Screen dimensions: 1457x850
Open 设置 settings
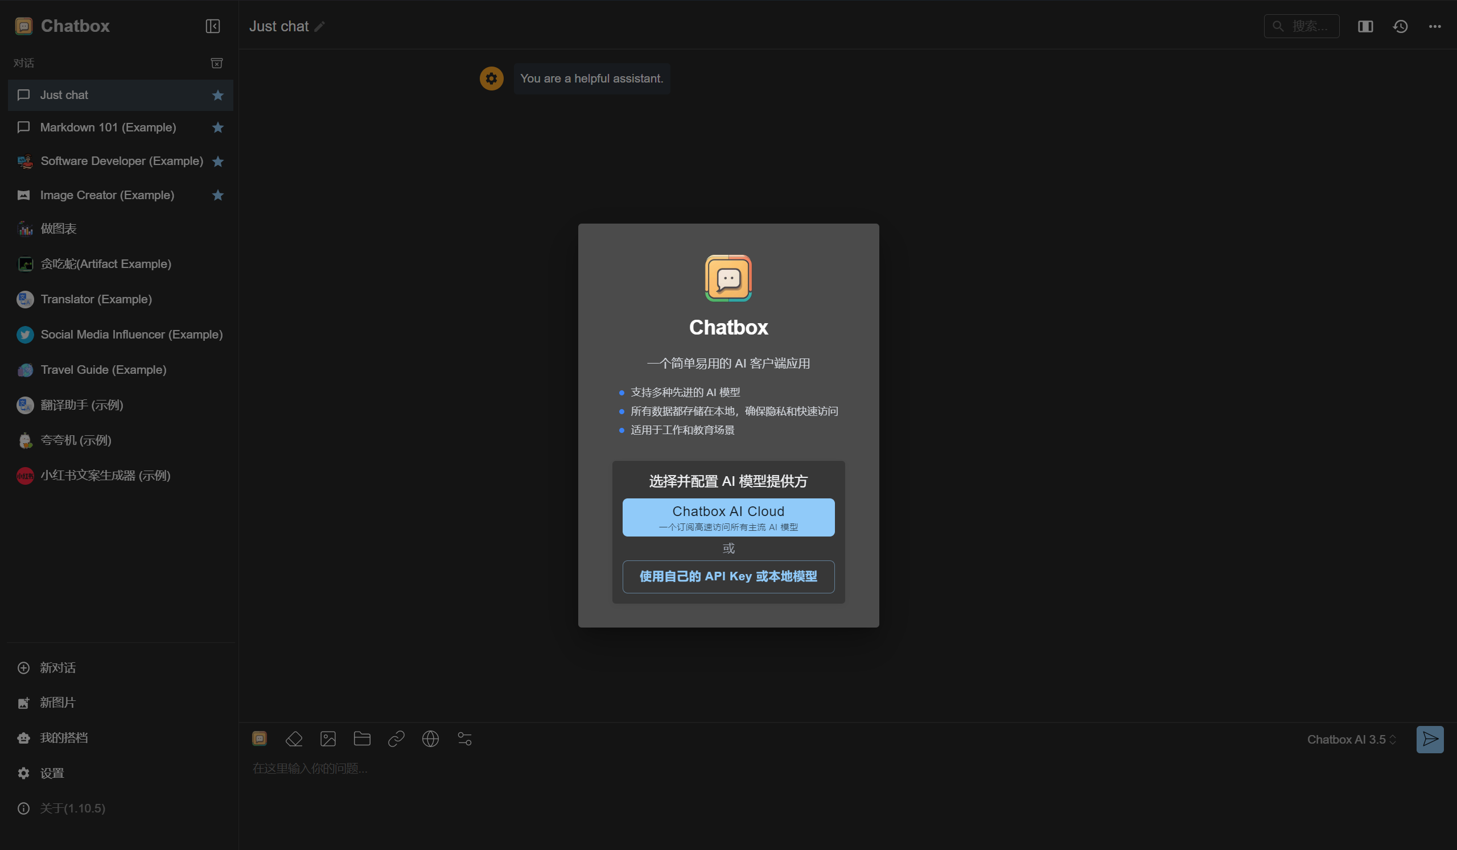120,773
